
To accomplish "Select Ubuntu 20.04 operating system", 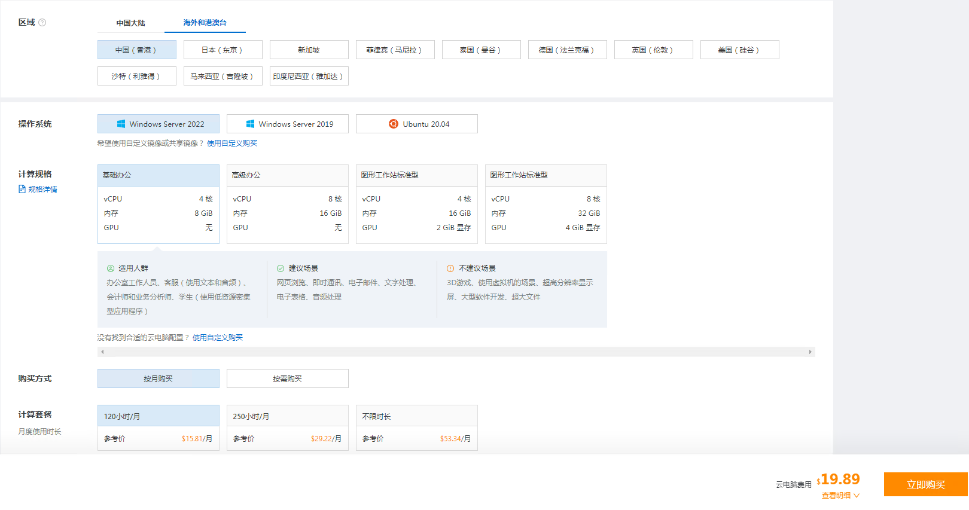I will (417, 124).
